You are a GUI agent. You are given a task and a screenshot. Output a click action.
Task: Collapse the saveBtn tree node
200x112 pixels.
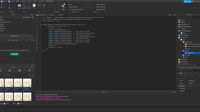point(181,51)
